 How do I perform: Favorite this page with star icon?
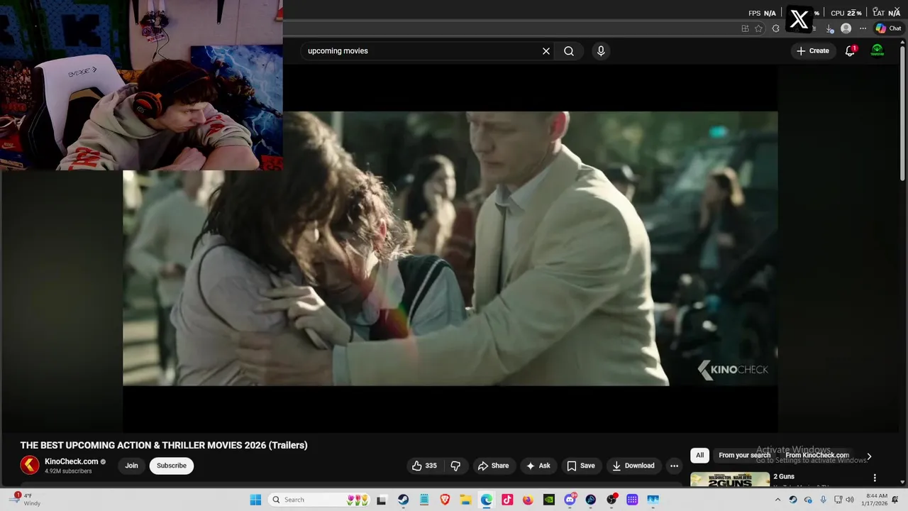tap(758, 28)
